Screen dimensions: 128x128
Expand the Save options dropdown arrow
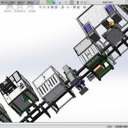57,3
